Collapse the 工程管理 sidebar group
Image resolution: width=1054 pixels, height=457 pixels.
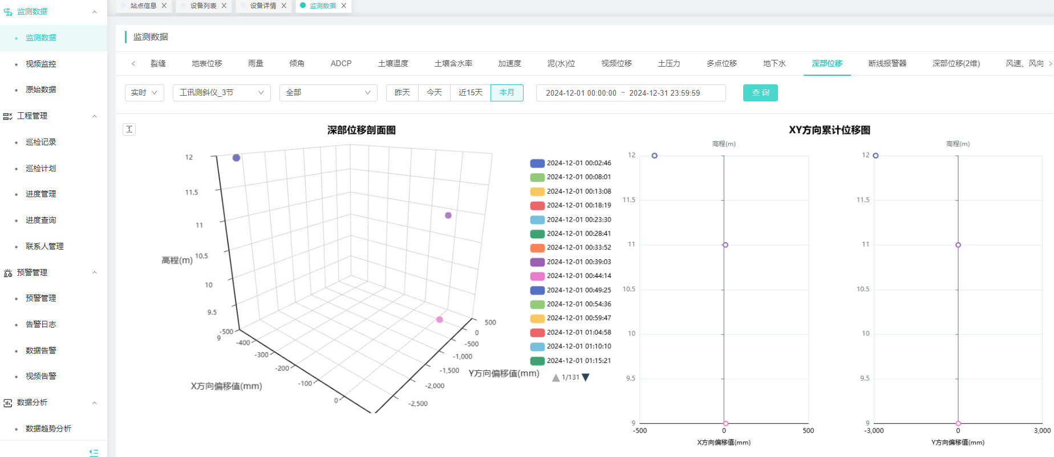pyautogui.click(x=95, y=116)
